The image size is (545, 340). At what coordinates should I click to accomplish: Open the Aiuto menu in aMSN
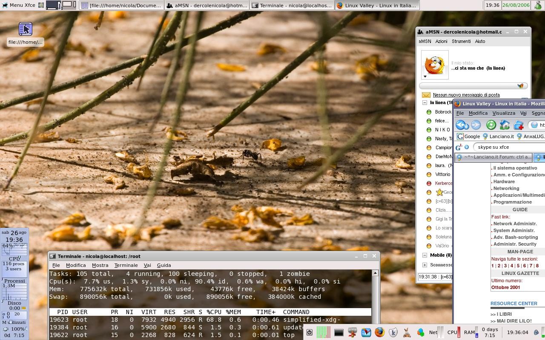point(480,41)
